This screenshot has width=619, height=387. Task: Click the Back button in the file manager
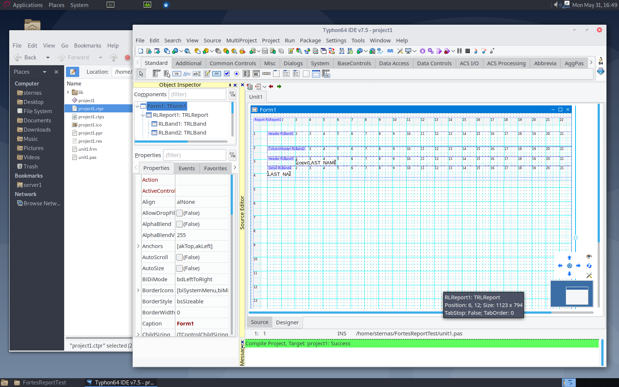(x=25, y=57)
